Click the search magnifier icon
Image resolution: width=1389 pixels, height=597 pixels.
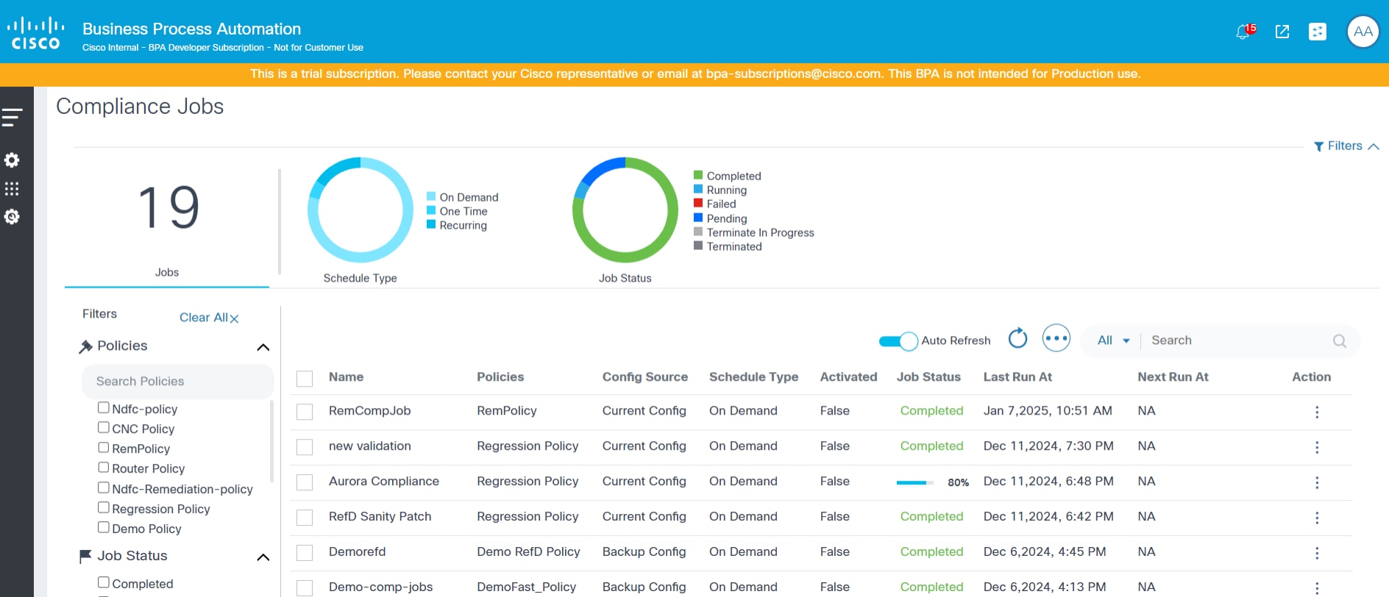point(1339,340)
